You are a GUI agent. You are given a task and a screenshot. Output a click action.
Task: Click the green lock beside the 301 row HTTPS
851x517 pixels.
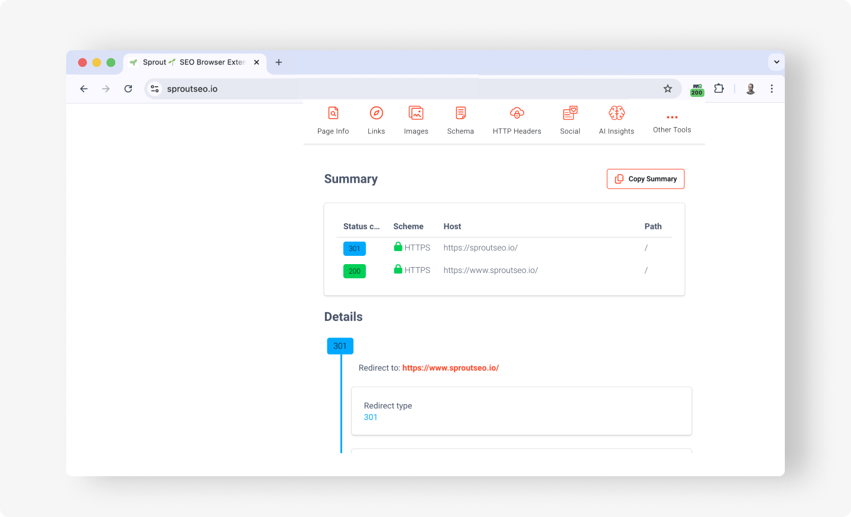[x=398, y=246]
